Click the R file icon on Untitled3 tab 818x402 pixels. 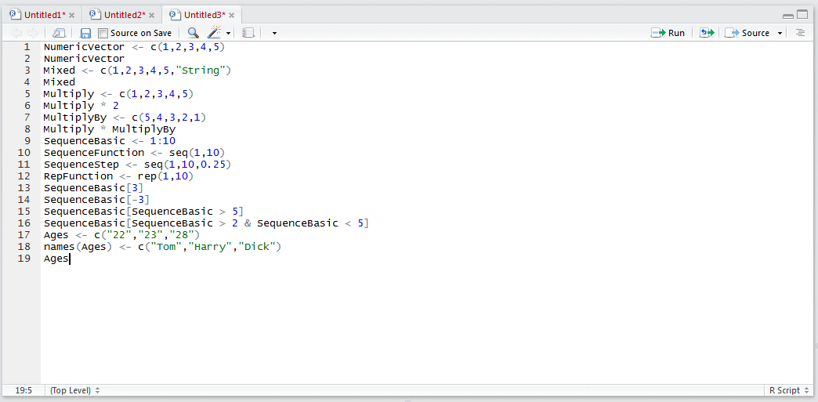click(174, 14)
